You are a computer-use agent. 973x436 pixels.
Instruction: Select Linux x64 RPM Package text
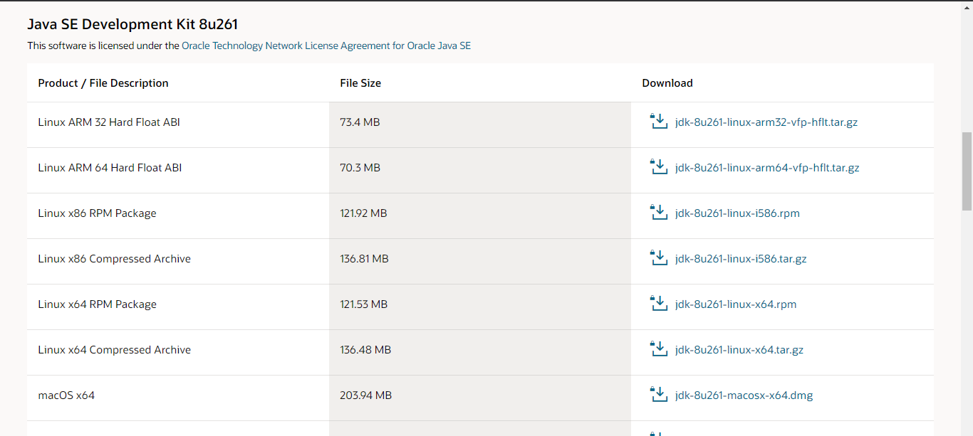[97, 304]
